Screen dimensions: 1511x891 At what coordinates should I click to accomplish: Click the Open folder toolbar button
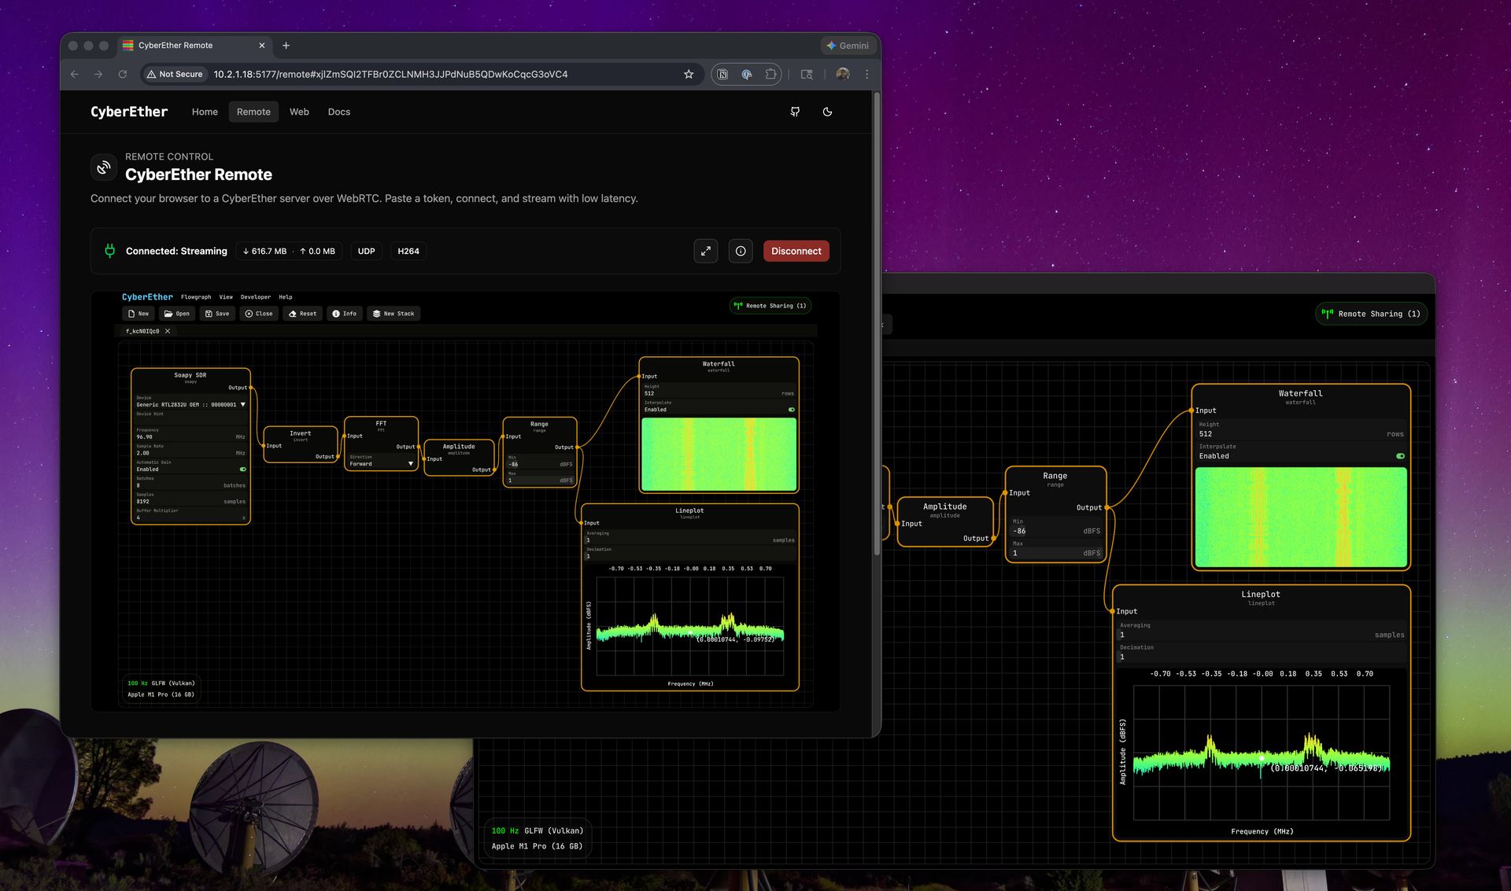177,314
